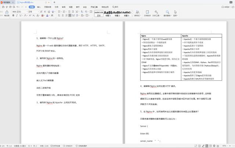
Task: Click the blue font color A button
Action: pyautogui.click(x=47, y=15)
